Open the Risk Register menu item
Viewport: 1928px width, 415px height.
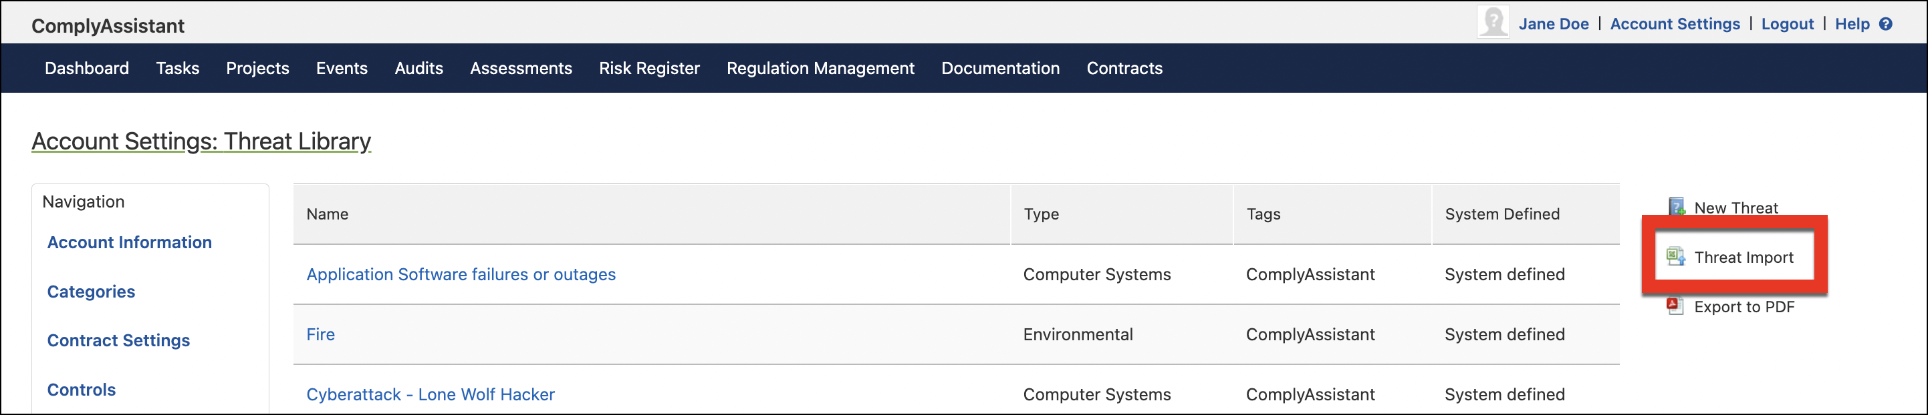650,68
